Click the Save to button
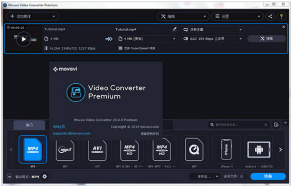The height and width of the screenshot is (188, 293). (x=202, y=176)
